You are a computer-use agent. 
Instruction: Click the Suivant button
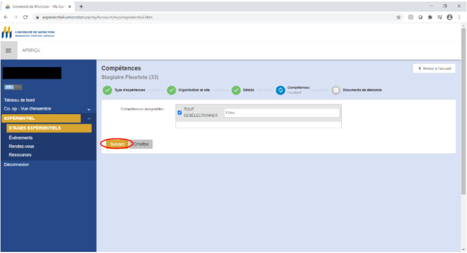(x=117, y=144)
